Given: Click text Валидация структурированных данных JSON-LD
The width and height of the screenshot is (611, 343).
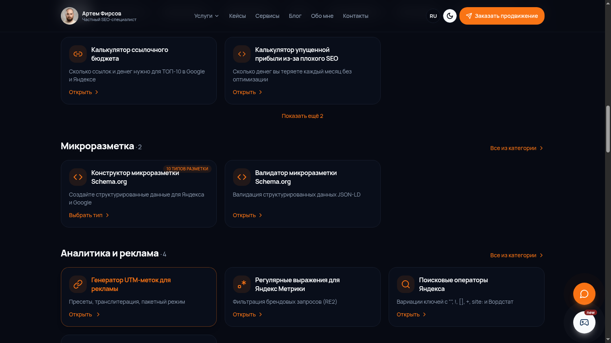Looking at the screenshot, I should pyautogui.click(x=297, y=195).
